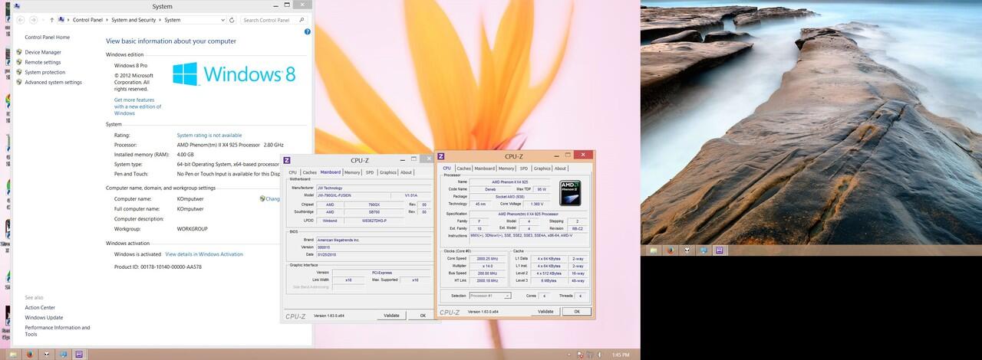Click the Forward arrow in System window
Image resolution: width=982 pixels, height=360 pixels.
pos(33,20)
